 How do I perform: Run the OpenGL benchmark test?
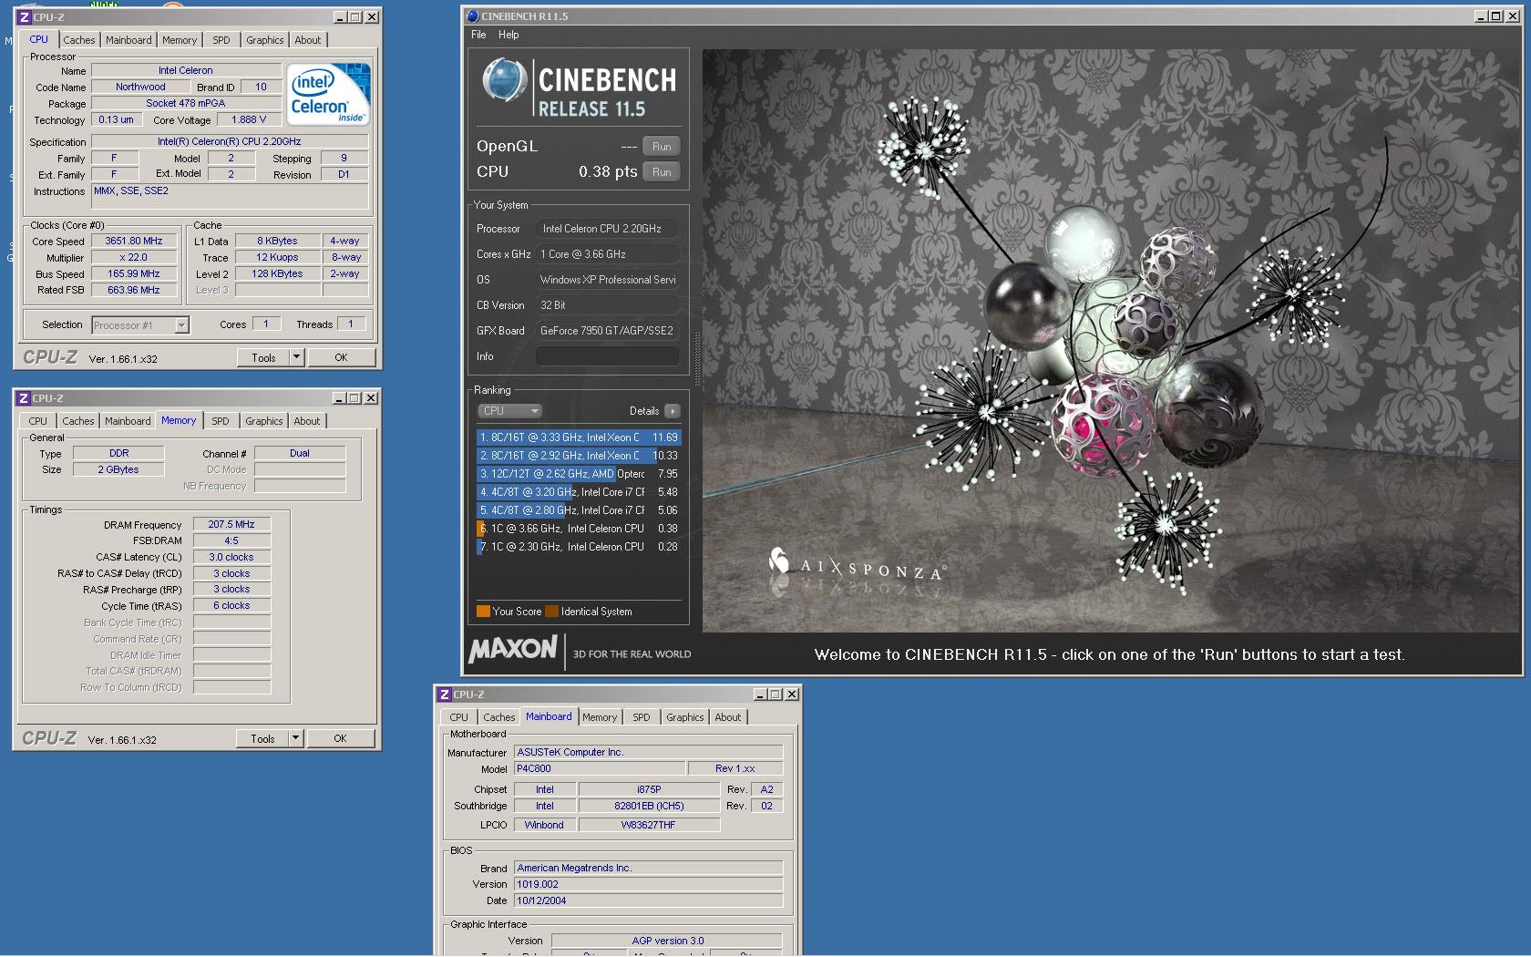point(662,147)
